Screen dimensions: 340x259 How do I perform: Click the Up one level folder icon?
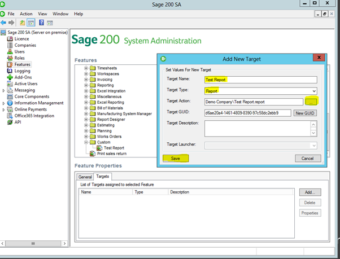coord(23,23)
